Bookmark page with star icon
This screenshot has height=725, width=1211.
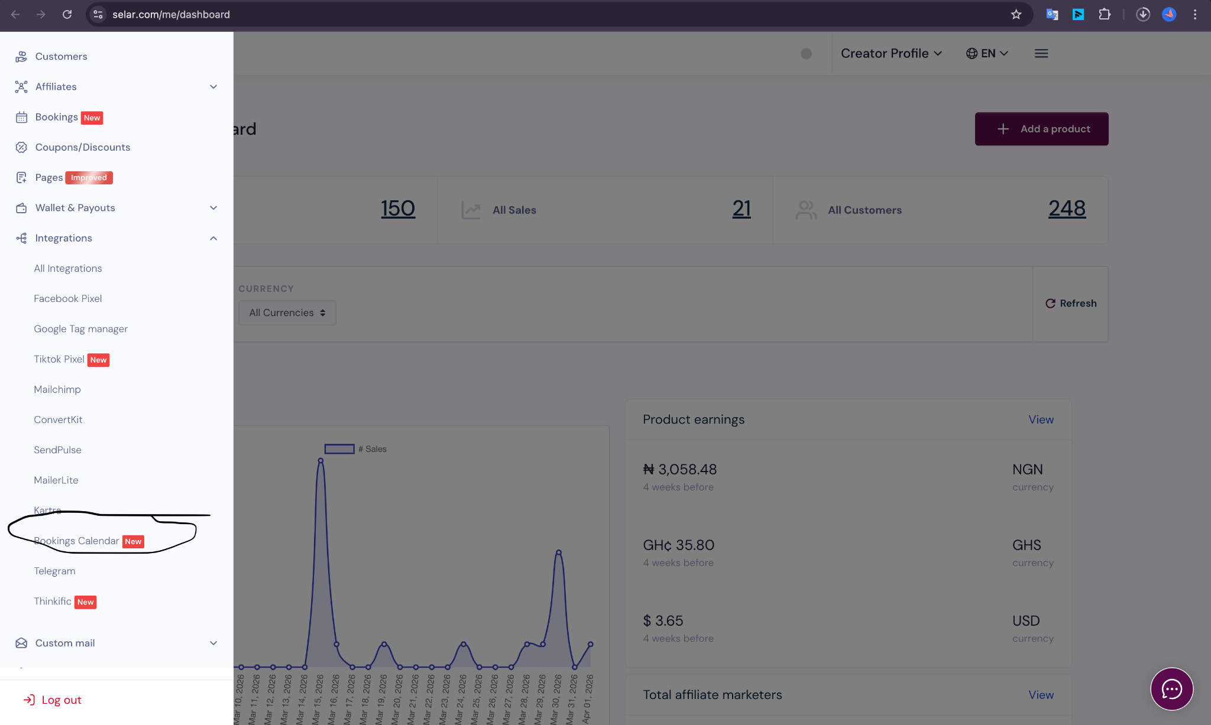pos(1016,14)
